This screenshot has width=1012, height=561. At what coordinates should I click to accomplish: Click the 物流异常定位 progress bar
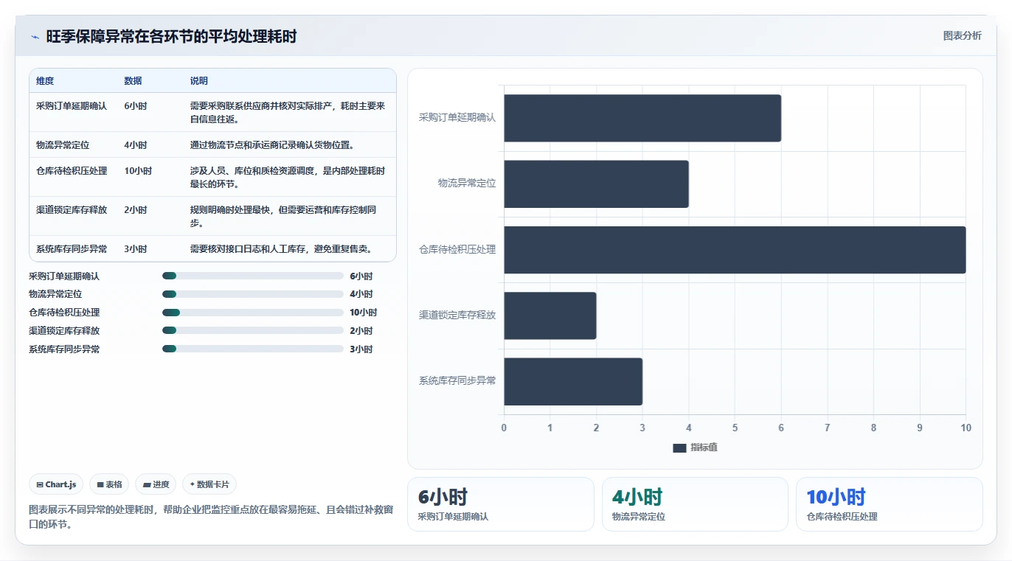tap(253, 294)
